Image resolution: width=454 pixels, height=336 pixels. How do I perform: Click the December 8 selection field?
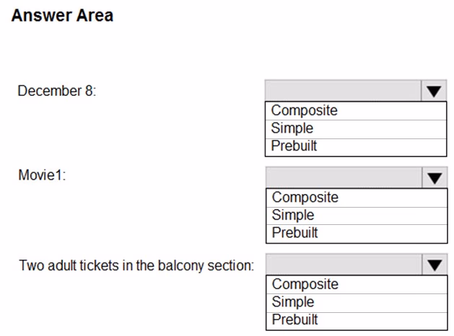tap(343, 91)
